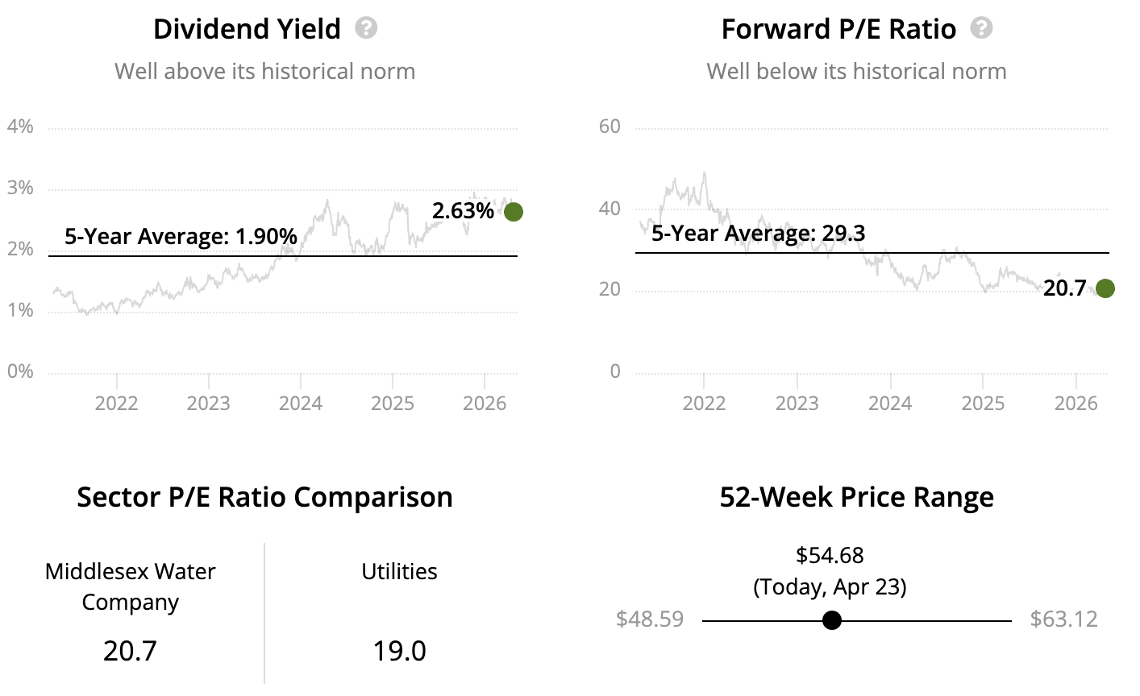Click the Middlesex Water Company label
1140x696 pixels.
click(x=131, y=586)
